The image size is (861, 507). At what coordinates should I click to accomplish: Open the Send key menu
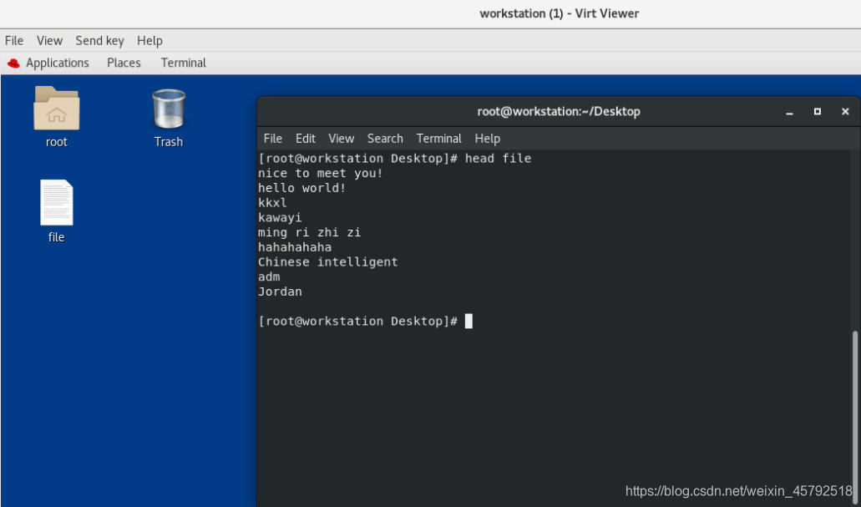(100, 41)
